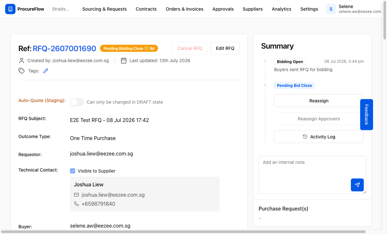The width and height of the screenshot is (387, 234).
Task: Navigate to Approvals
Action: pyautogui.click(x=223, y=9)
